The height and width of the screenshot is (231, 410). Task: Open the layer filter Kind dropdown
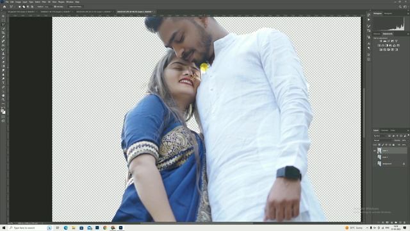pos(380,136)
